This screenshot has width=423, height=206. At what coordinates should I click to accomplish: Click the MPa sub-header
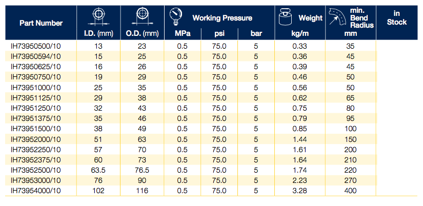[x=182, y=34]
